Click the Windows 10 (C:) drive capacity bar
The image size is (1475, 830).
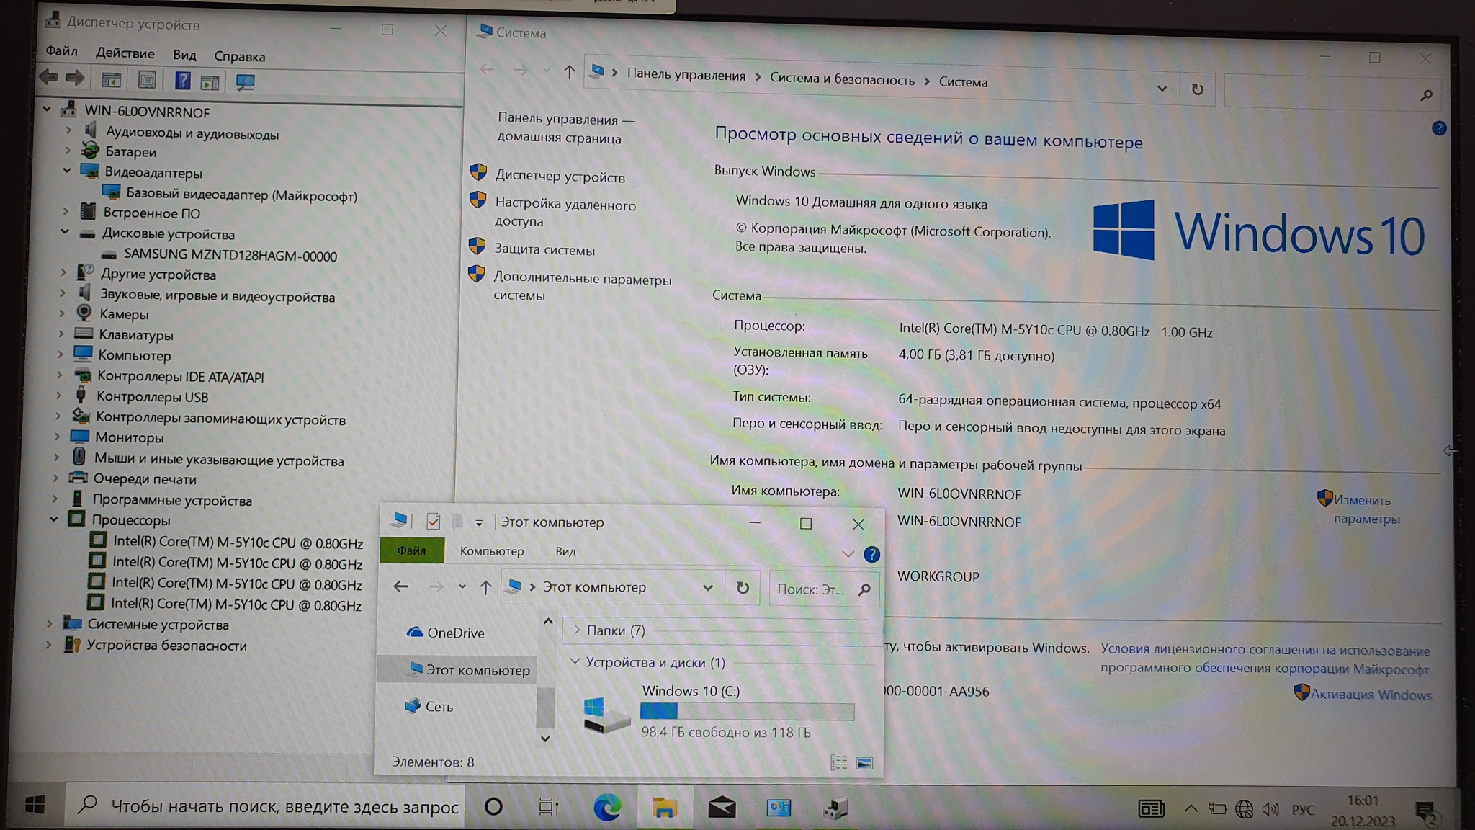[747, 712]
